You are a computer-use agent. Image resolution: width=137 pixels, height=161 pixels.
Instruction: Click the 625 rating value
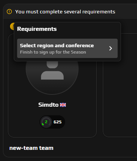coord(58,122)
